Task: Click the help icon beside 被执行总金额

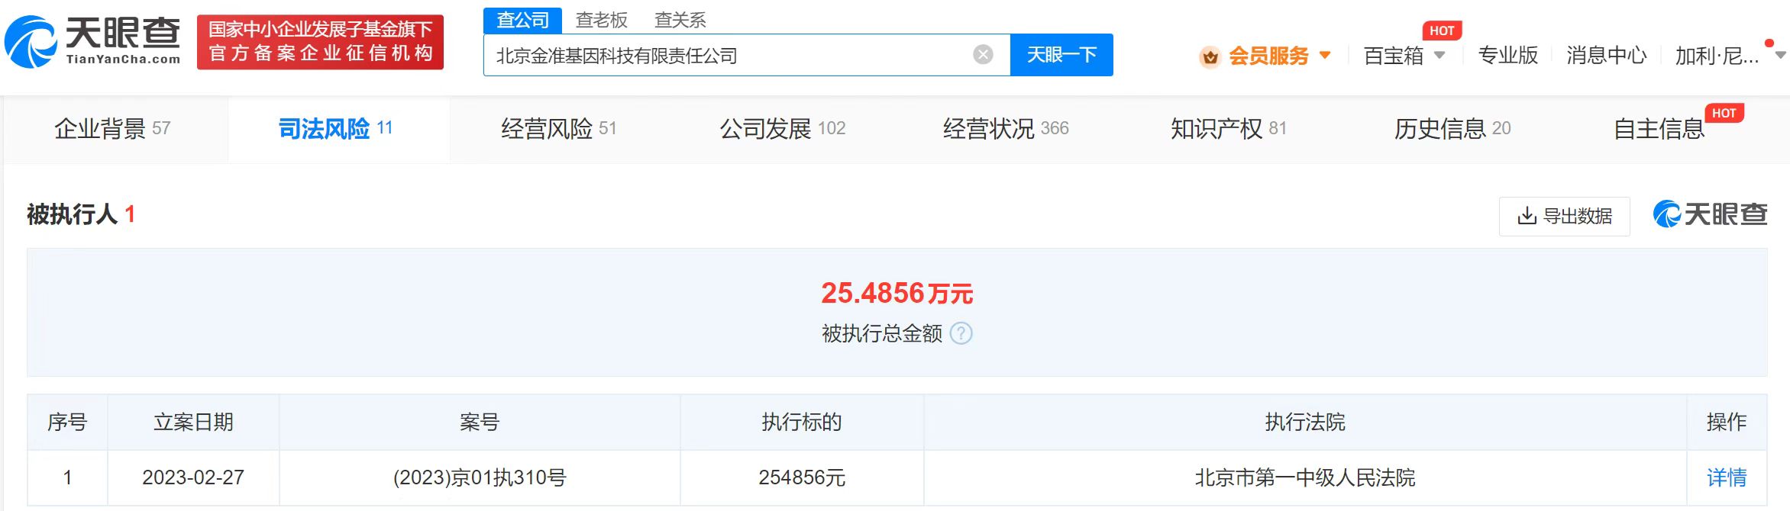Action: click(x=961, y=333)
